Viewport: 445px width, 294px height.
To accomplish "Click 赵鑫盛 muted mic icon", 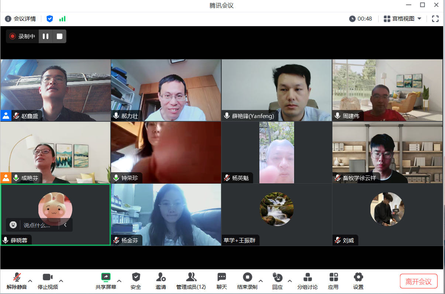I will pyautogui.click(x=16, y=116).
